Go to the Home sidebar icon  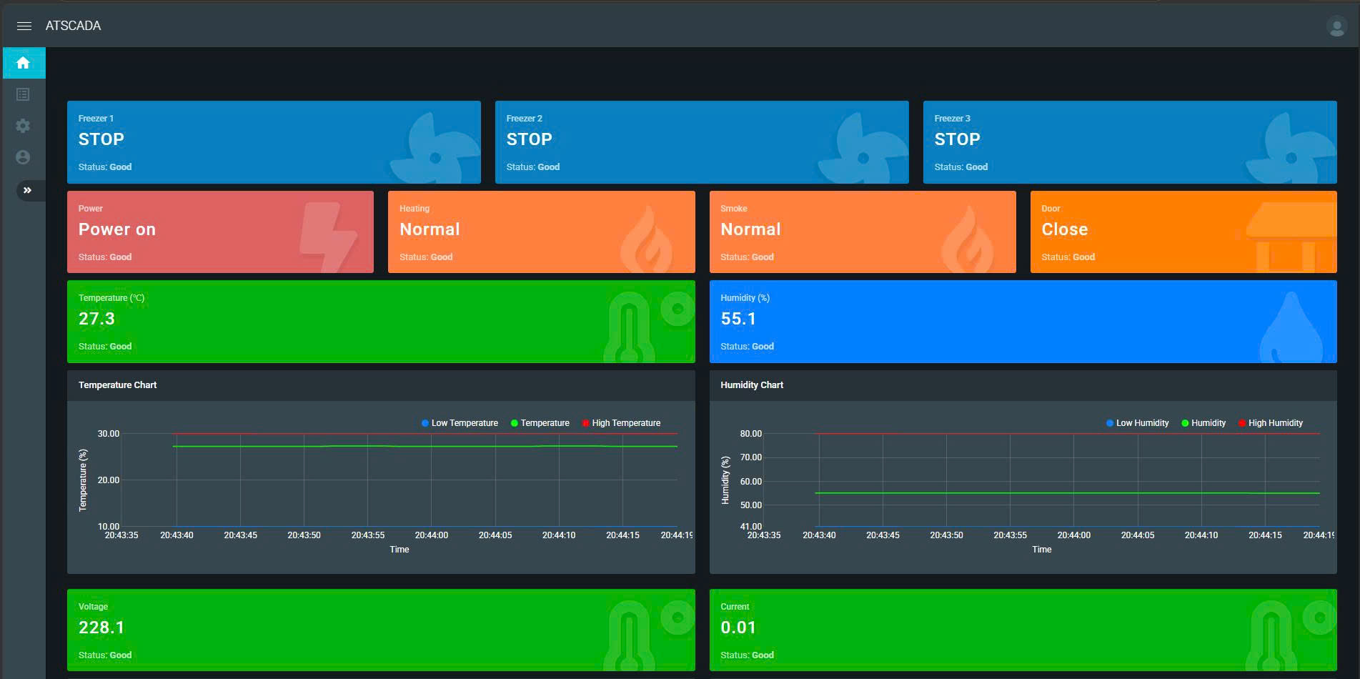point(24,63)
